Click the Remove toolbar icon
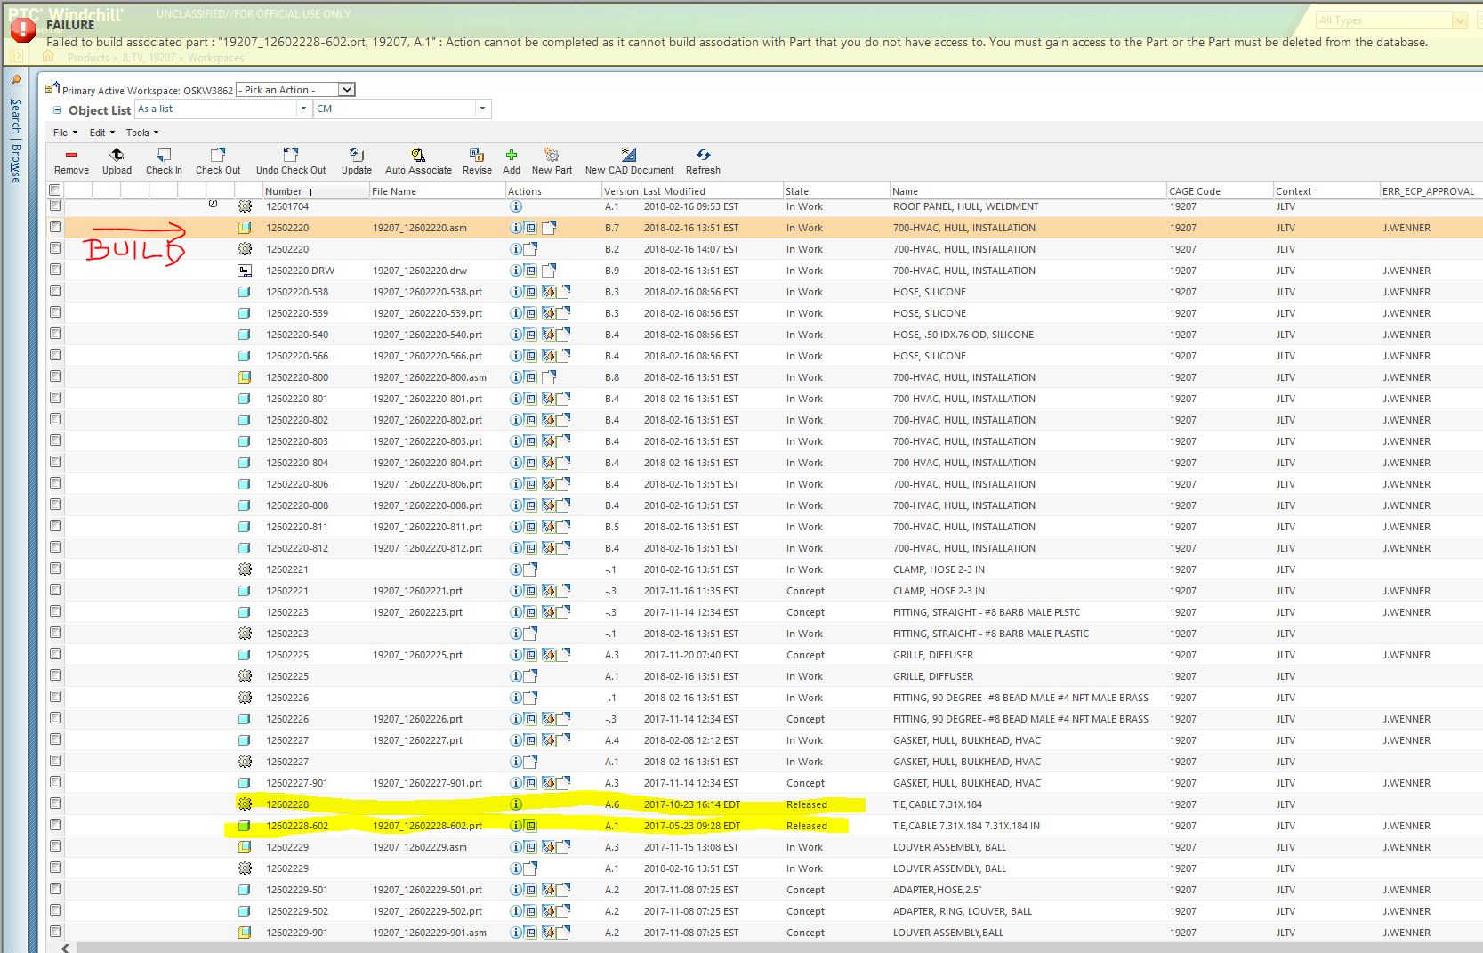 tap(71, 156)
